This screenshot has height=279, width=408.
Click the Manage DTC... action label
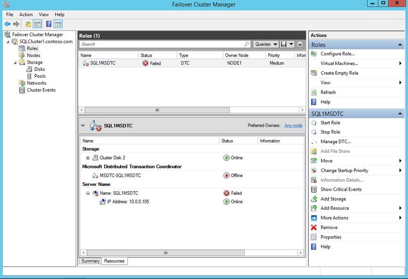pyautogui.click(x=336, y=142)
